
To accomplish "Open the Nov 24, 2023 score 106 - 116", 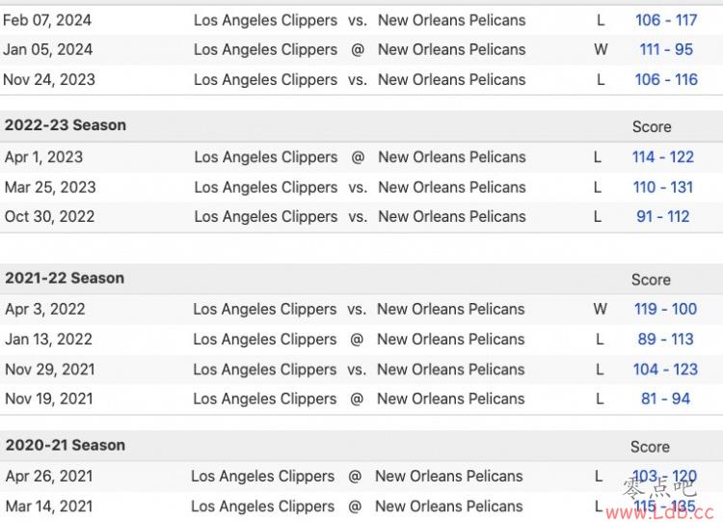I will click(666, 79).
